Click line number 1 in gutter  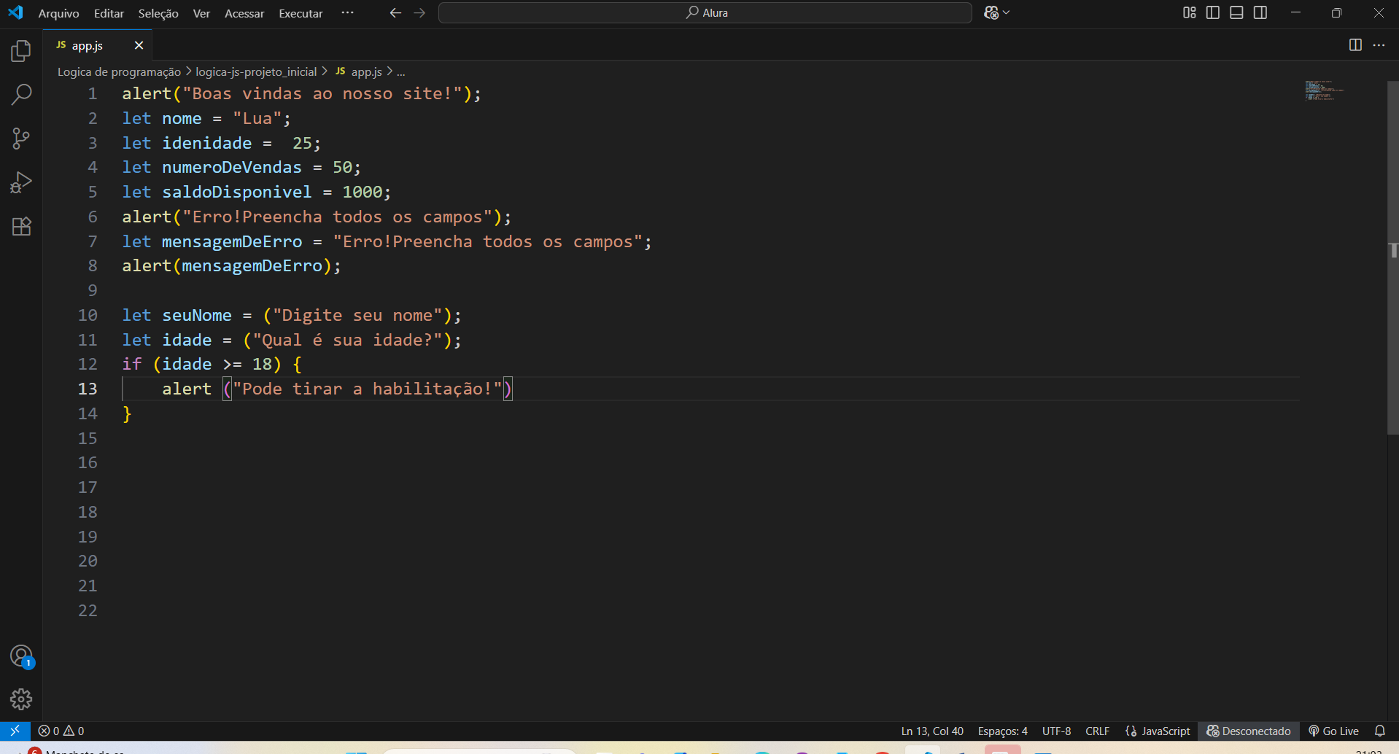pos(93,93)
